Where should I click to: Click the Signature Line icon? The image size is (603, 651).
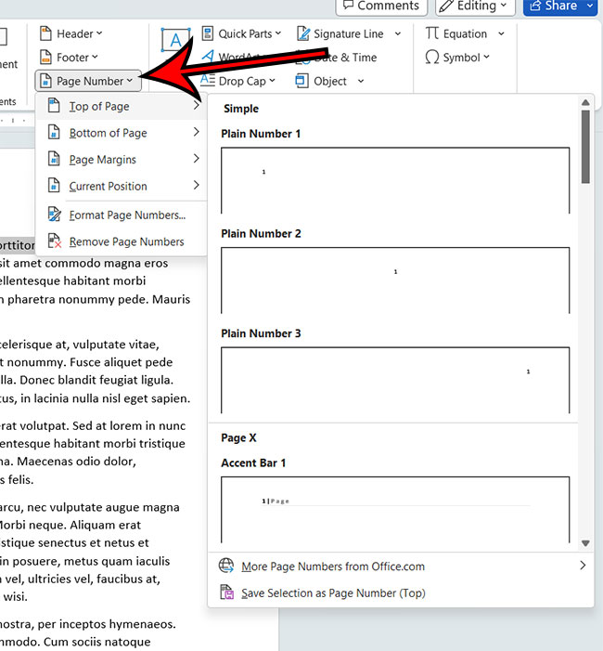pos(303,33)
